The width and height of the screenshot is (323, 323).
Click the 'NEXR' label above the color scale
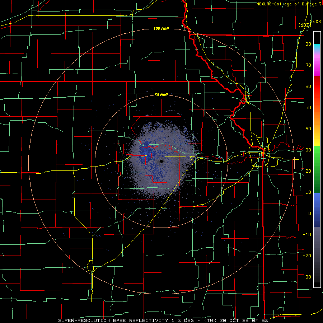315,22
